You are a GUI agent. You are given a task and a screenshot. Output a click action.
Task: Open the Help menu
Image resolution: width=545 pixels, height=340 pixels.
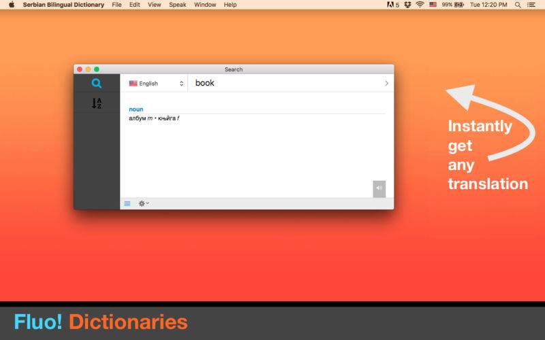click(x=230, y=5)
